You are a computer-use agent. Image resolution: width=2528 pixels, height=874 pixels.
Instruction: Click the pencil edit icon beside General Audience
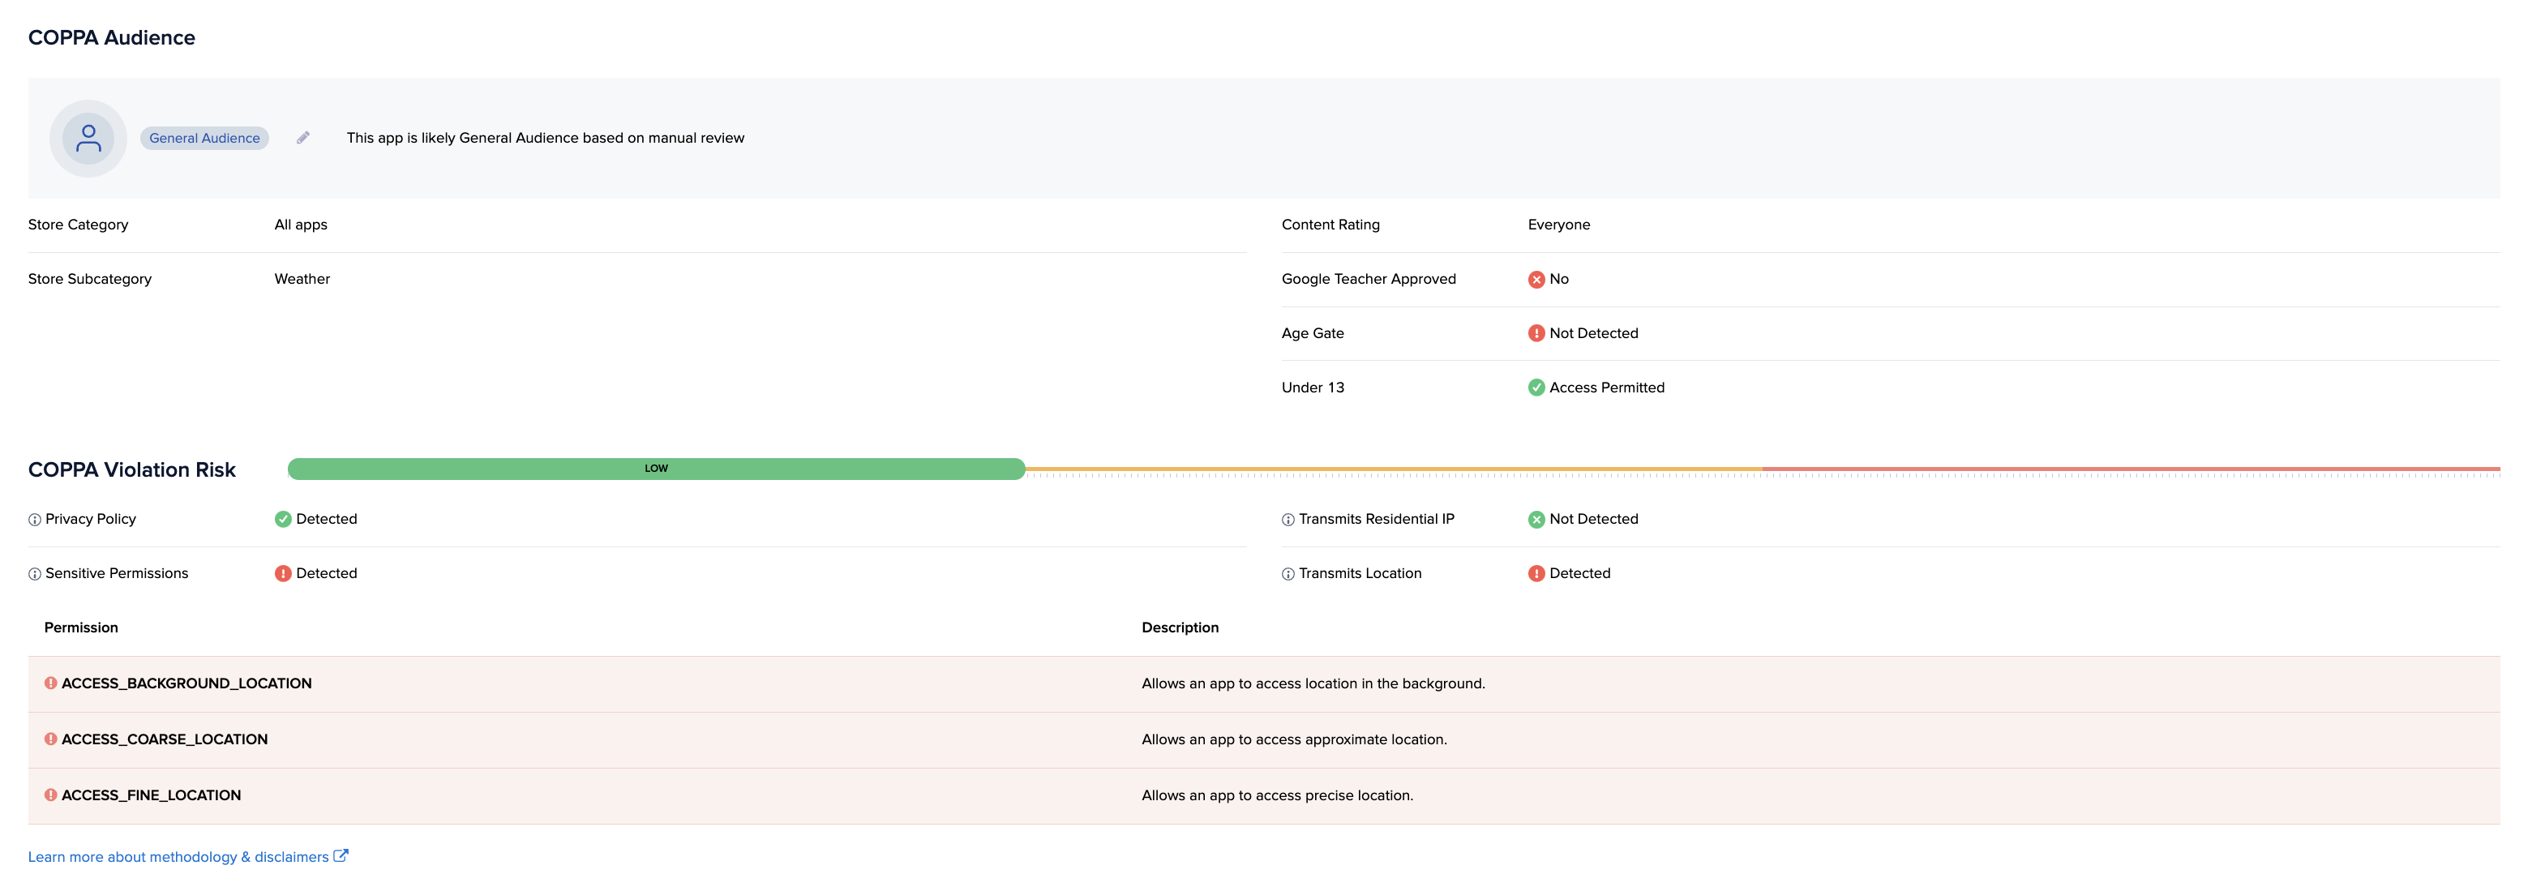[303, 139]
